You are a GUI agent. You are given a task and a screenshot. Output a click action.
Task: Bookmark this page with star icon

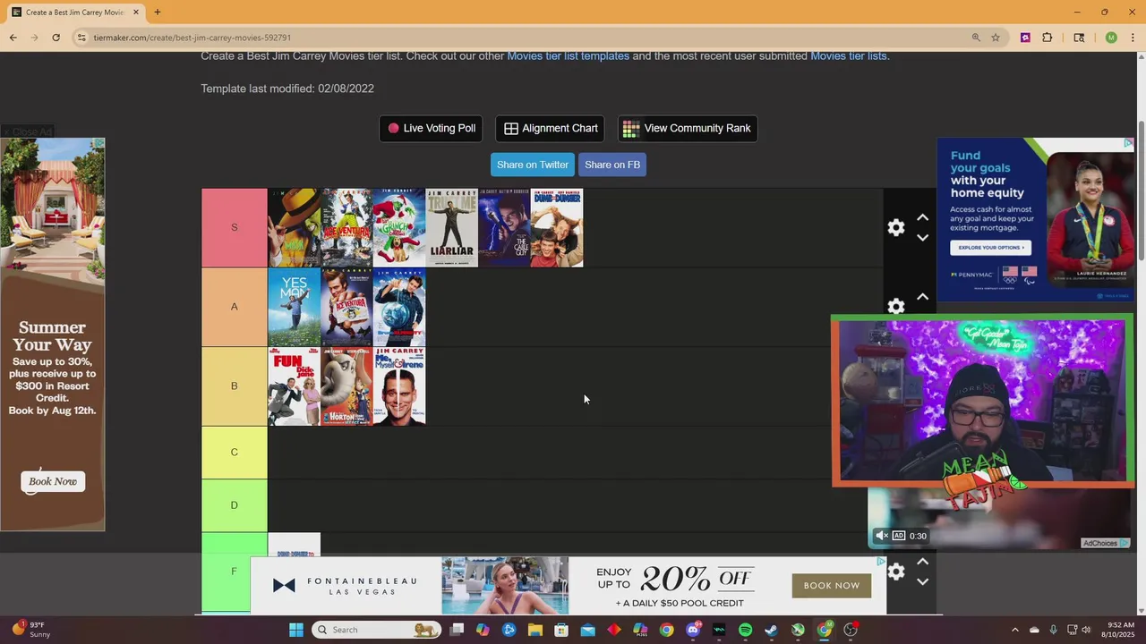point(996,38)
